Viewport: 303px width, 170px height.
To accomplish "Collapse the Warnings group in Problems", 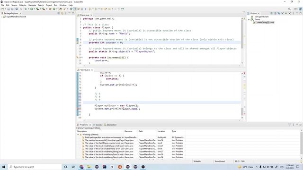I will click(x=78, y=135).
